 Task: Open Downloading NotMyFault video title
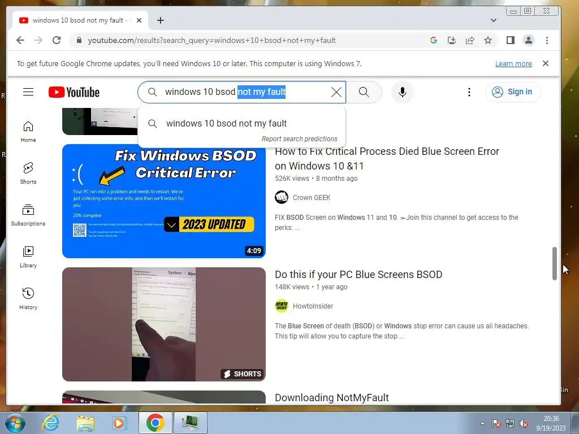click(x=331, y=397)
